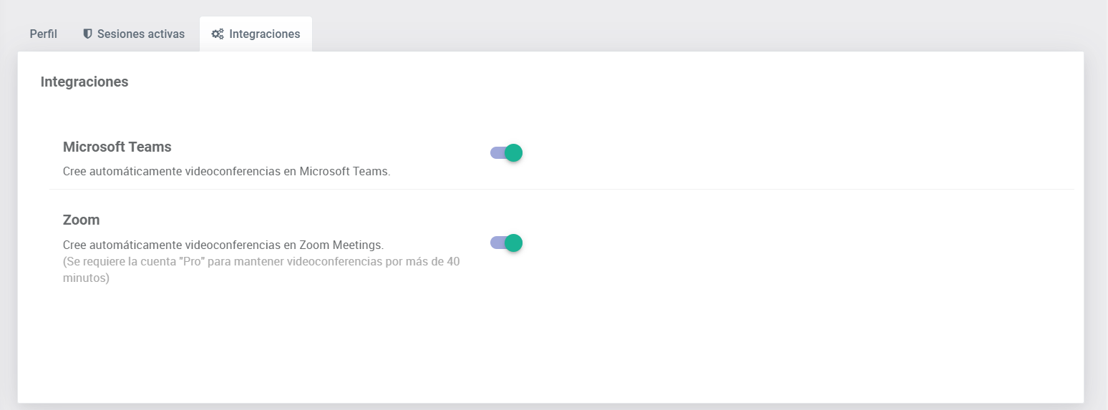Viewport: 1108px width, 410px height.
Task: Click the purple track of Teams toggle
Action: tap(496, 152)
